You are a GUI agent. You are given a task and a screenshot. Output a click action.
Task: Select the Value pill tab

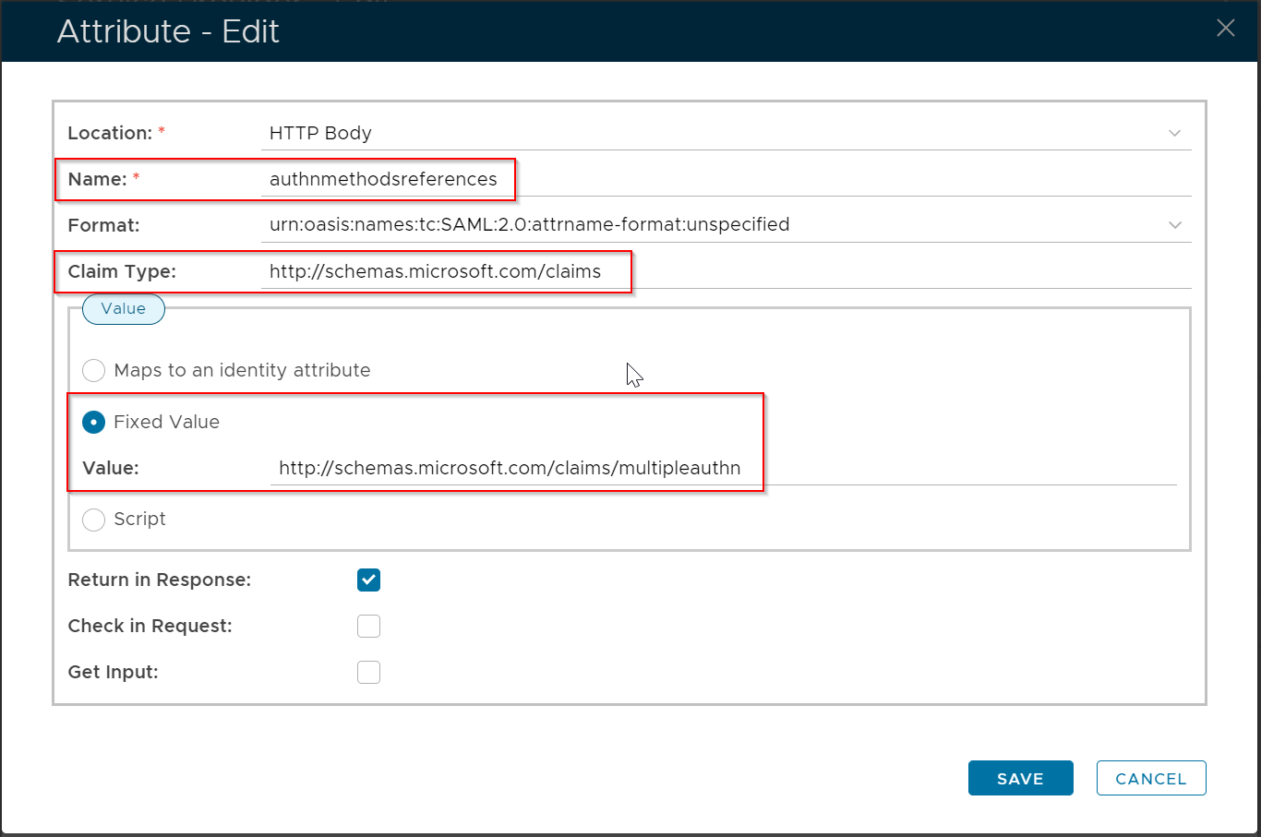(124, 309)
